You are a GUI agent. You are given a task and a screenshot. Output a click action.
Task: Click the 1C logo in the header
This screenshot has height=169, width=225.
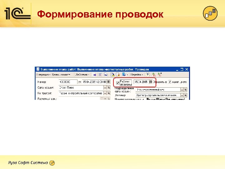click(x=17, y=13)
